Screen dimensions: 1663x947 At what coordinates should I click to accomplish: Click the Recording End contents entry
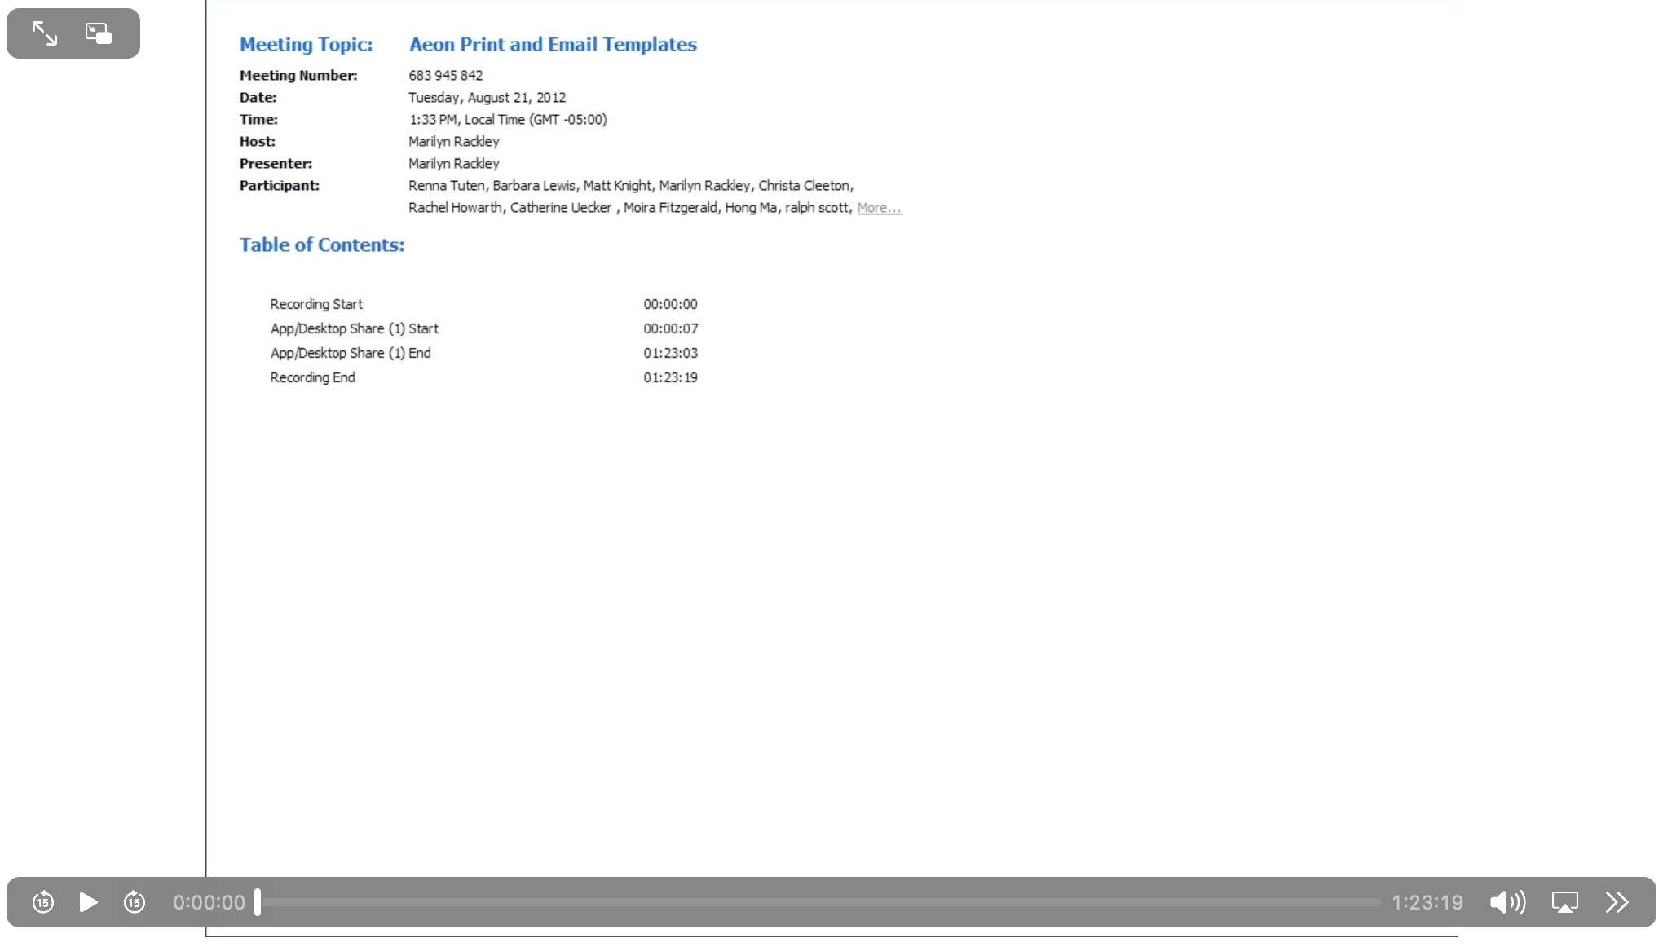tap(312, 377)
